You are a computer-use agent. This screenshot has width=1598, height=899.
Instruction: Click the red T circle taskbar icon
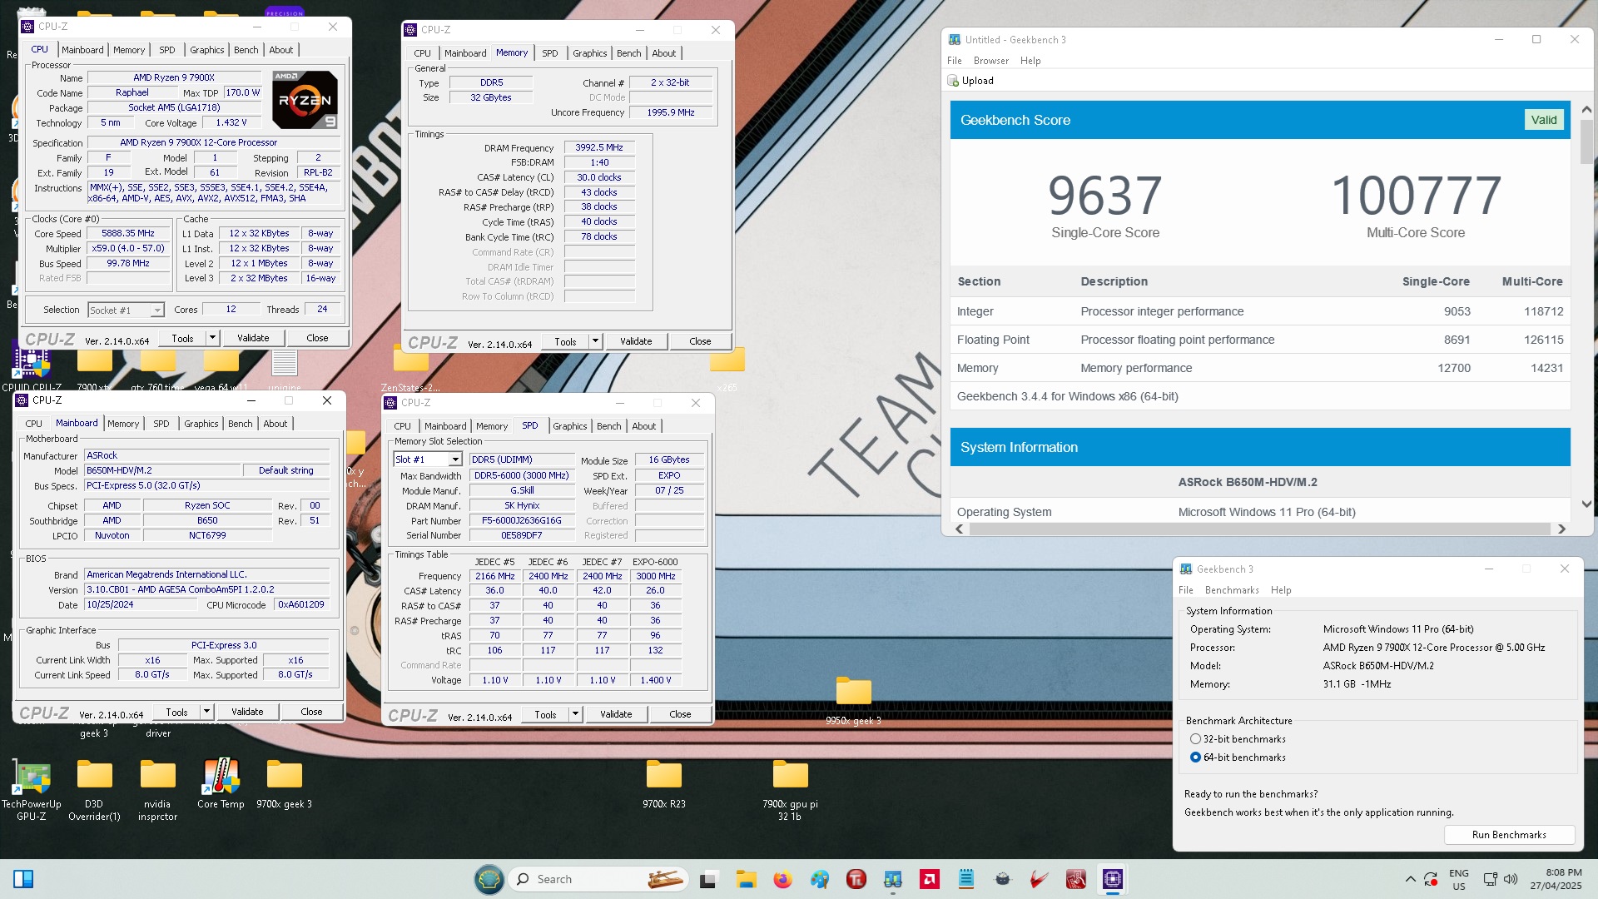[856, 879]
